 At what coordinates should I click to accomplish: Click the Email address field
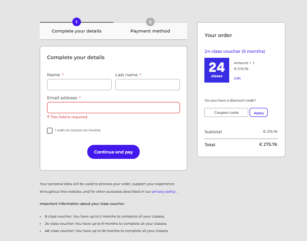click(113, 108)
